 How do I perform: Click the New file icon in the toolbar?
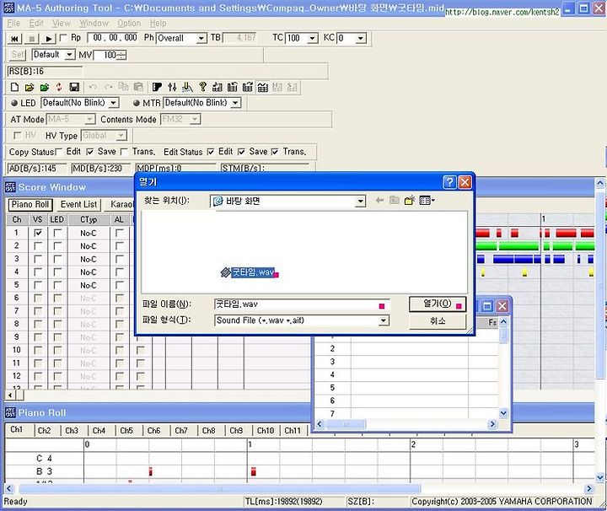click(x=14, y=87)
